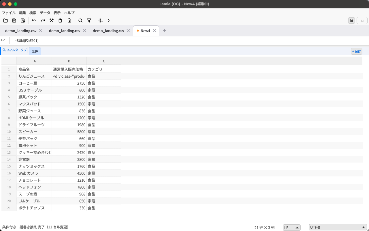The width and height of the screenshot is (369, 231).
Task: Click cell コーヒー豆
Action: tap(34, 83)
